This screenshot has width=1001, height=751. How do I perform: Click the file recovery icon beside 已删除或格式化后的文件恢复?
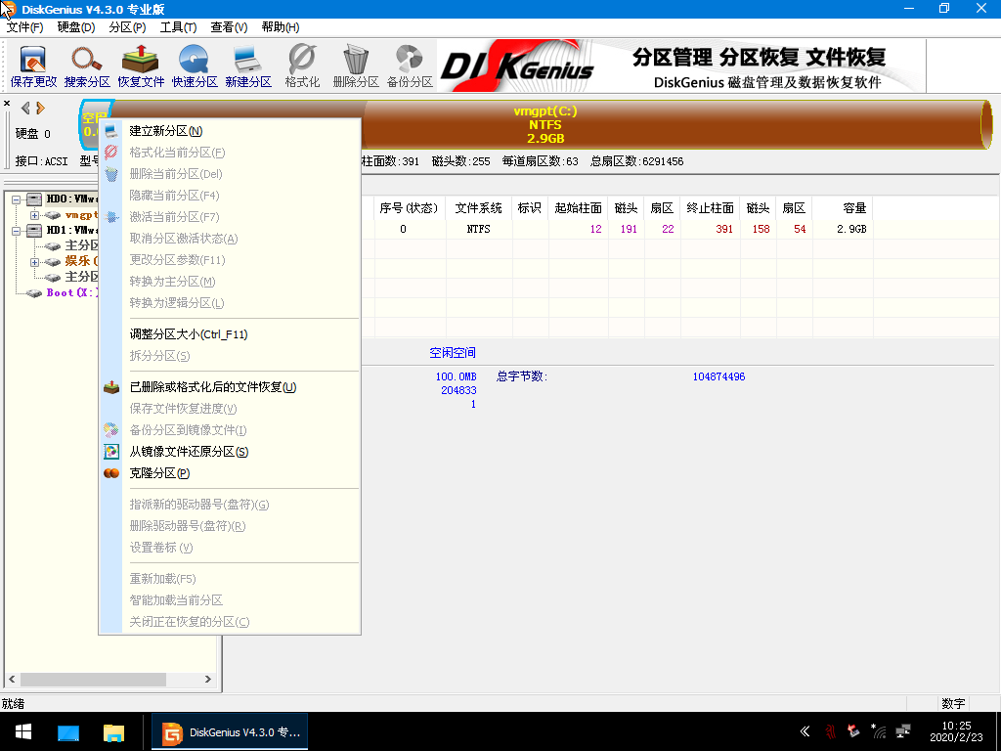click(x=111, y=387)
